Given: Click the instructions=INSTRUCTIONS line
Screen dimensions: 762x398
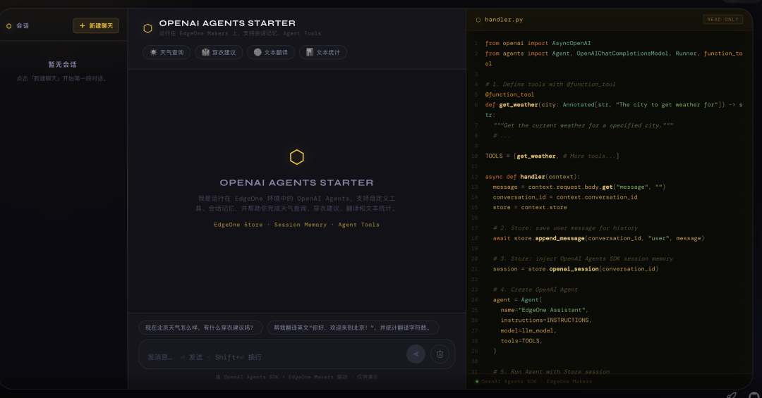Looking at the screenshot, I should click(x=546, y=321).
